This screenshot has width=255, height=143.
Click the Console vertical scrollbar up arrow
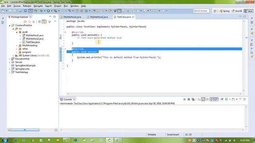tap(246, 107)
